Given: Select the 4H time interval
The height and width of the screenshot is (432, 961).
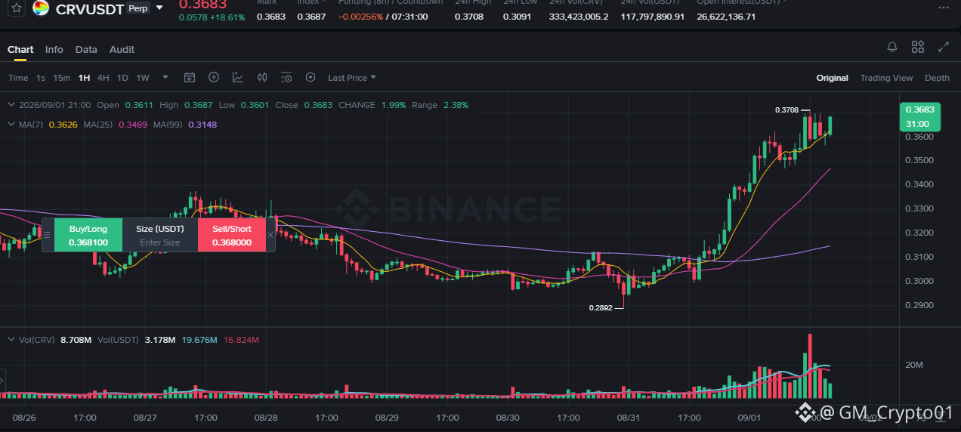Looking at the screenshot, I should (103, 78).
